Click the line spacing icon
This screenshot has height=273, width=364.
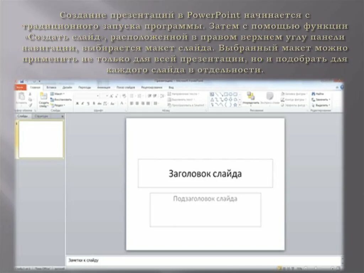tap(162, 96)
